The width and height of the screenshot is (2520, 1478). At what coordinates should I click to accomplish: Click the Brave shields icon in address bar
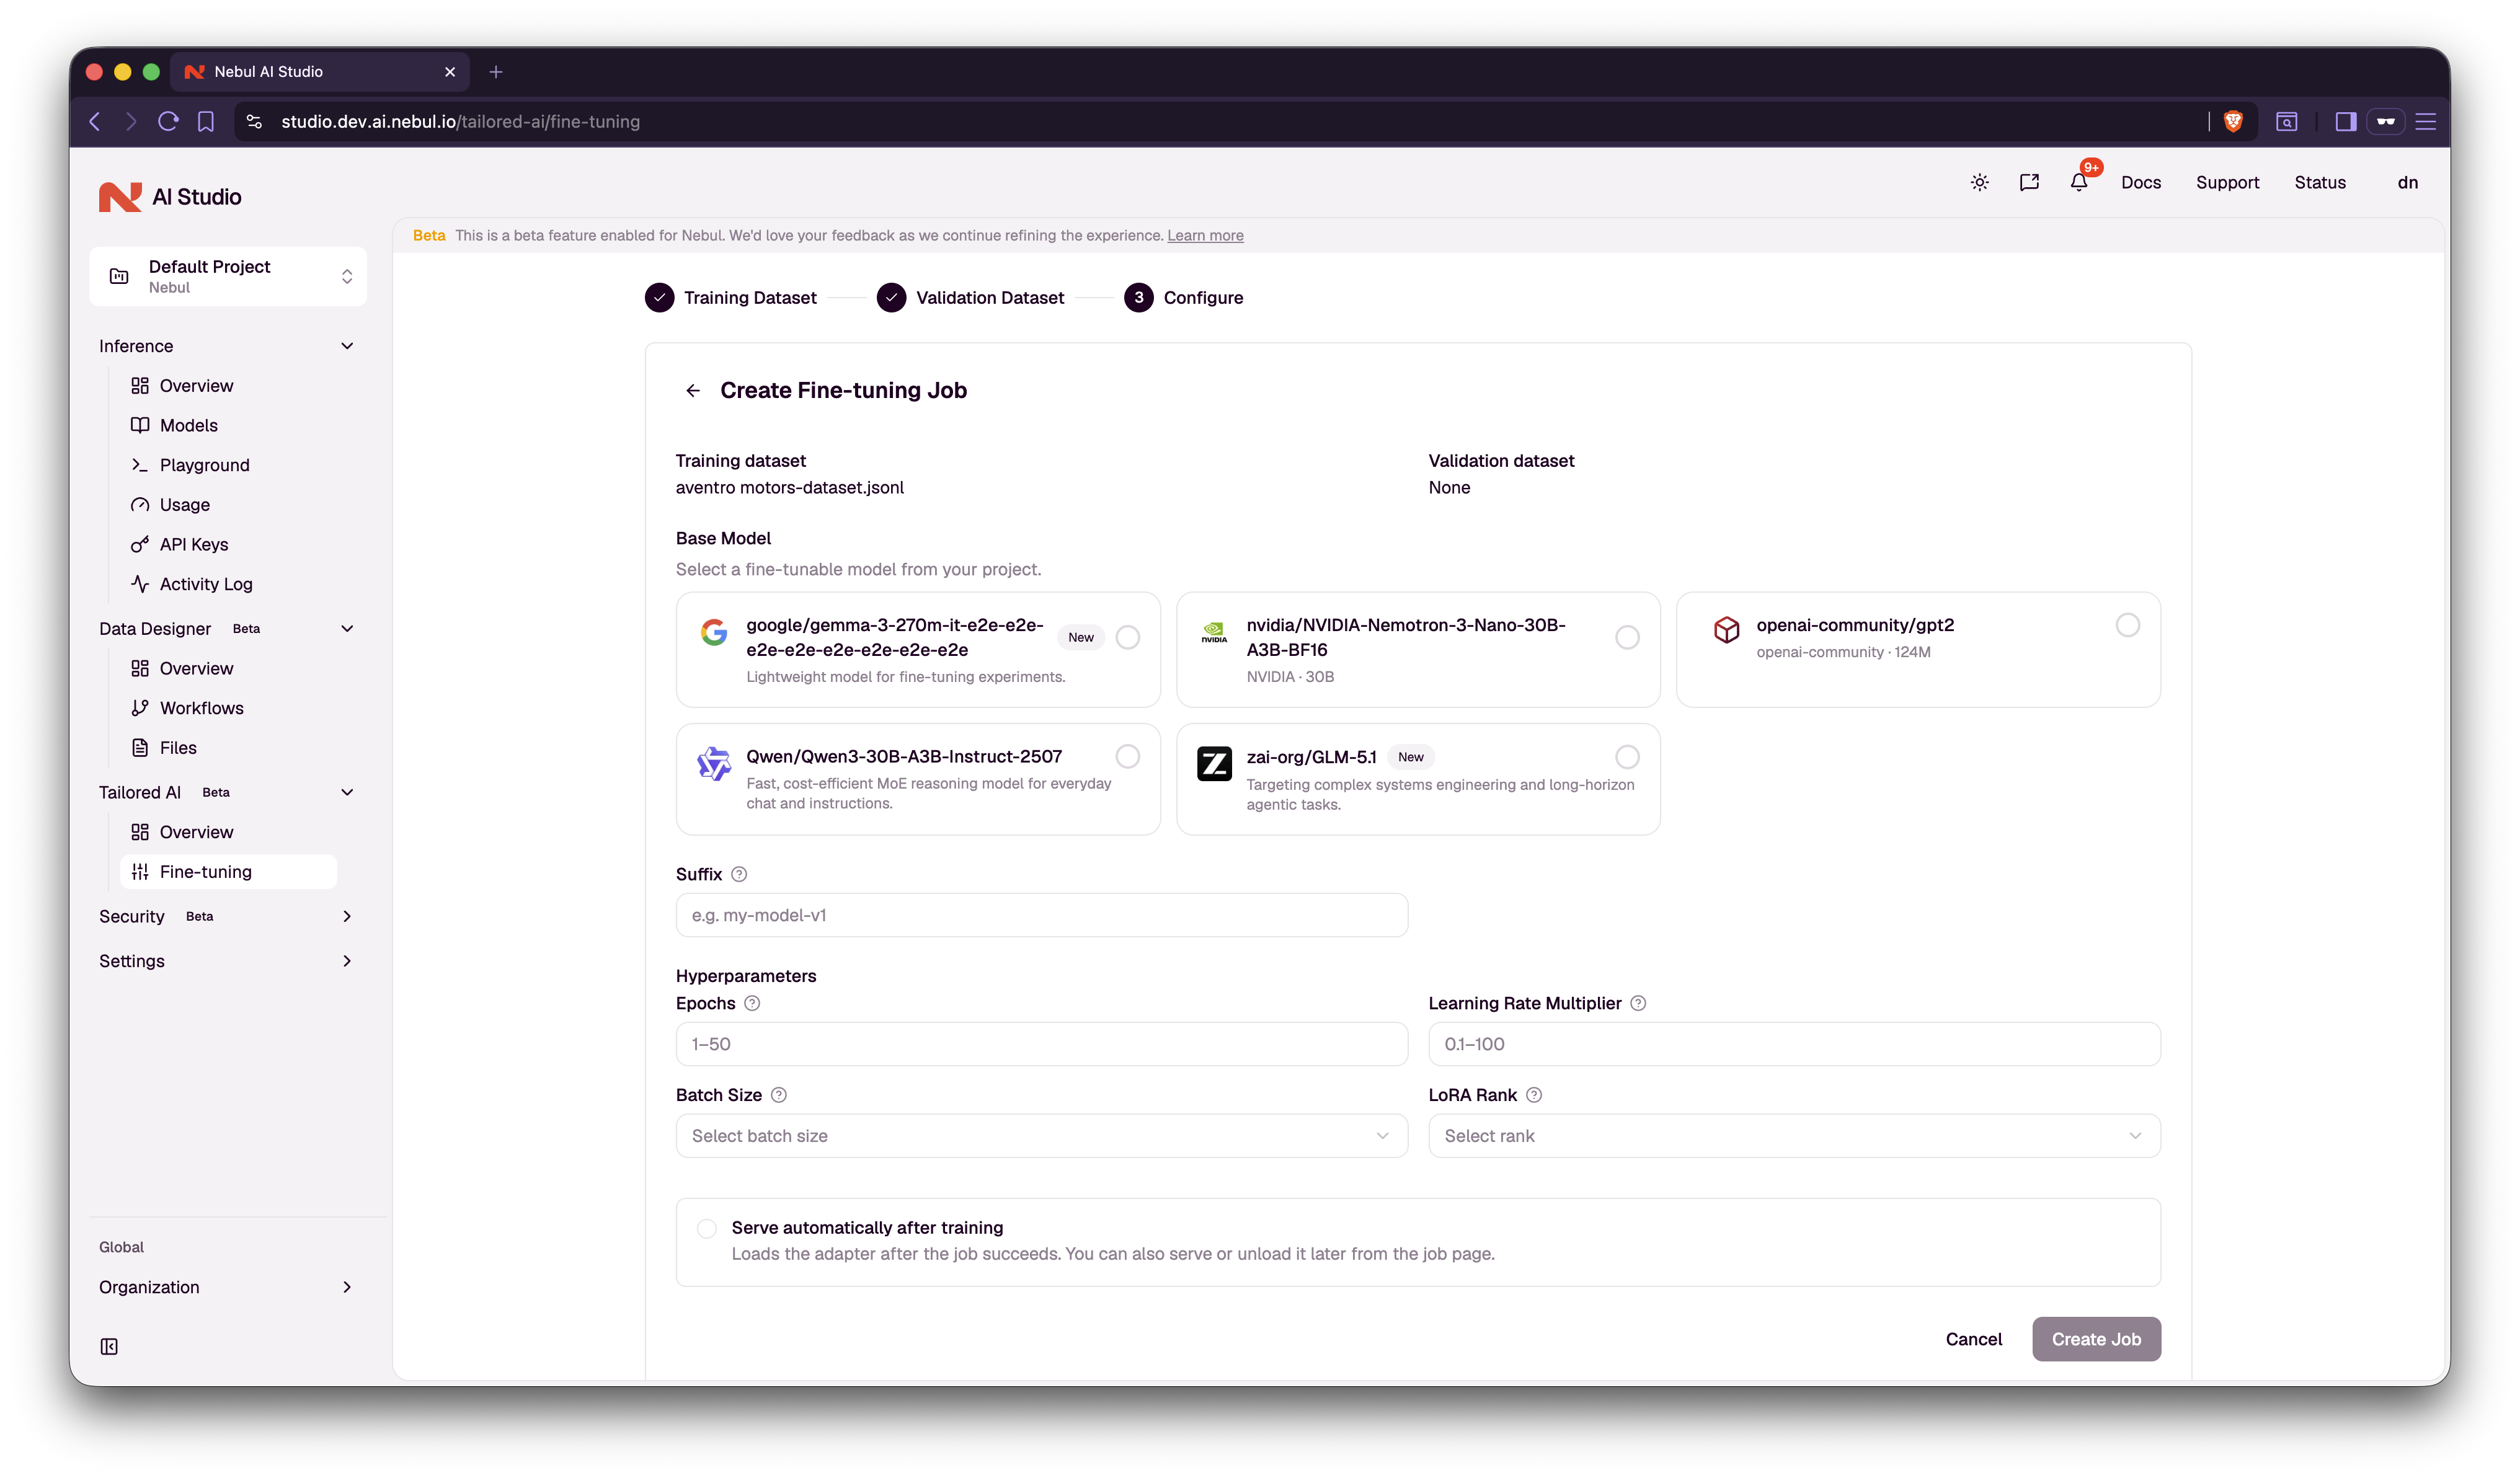[x=2233, y=121]
